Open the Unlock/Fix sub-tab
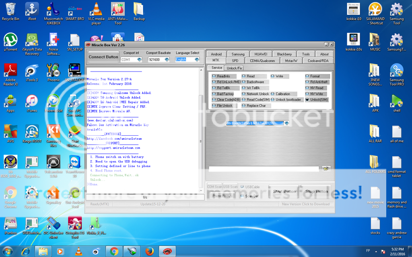This screenshot has width=412, height=257. pos(234,68)
